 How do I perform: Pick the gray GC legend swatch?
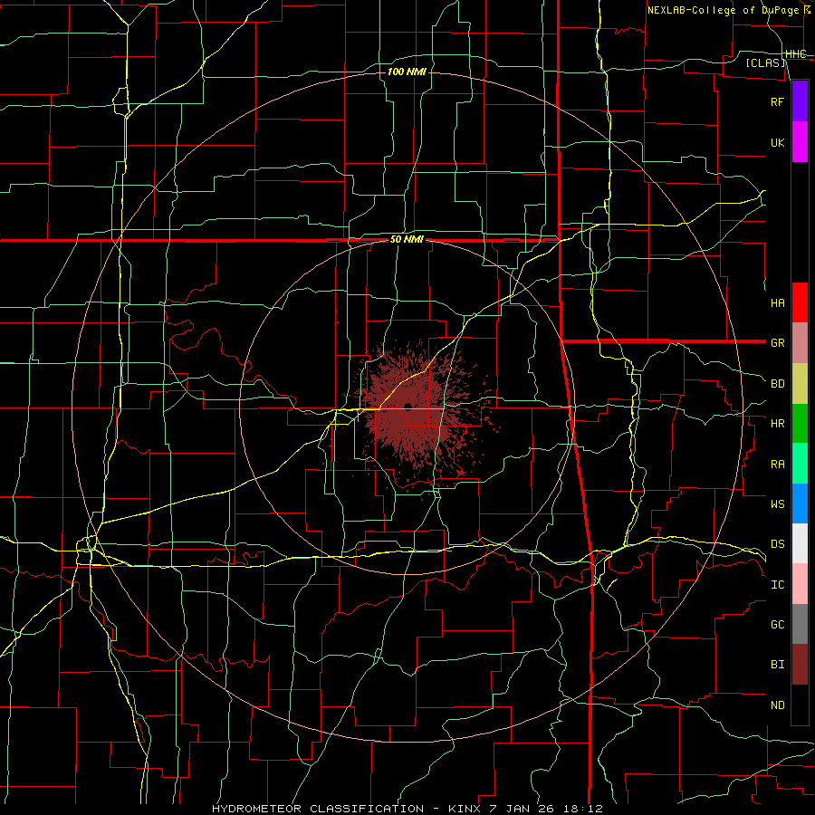[800, 624]
